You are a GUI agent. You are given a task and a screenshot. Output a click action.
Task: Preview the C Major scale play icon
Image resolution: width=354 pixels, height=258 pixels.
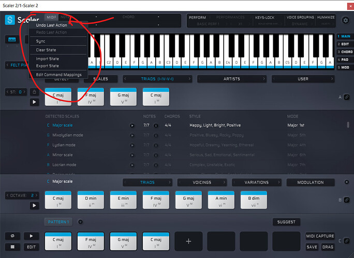click(x=132, y=125)
